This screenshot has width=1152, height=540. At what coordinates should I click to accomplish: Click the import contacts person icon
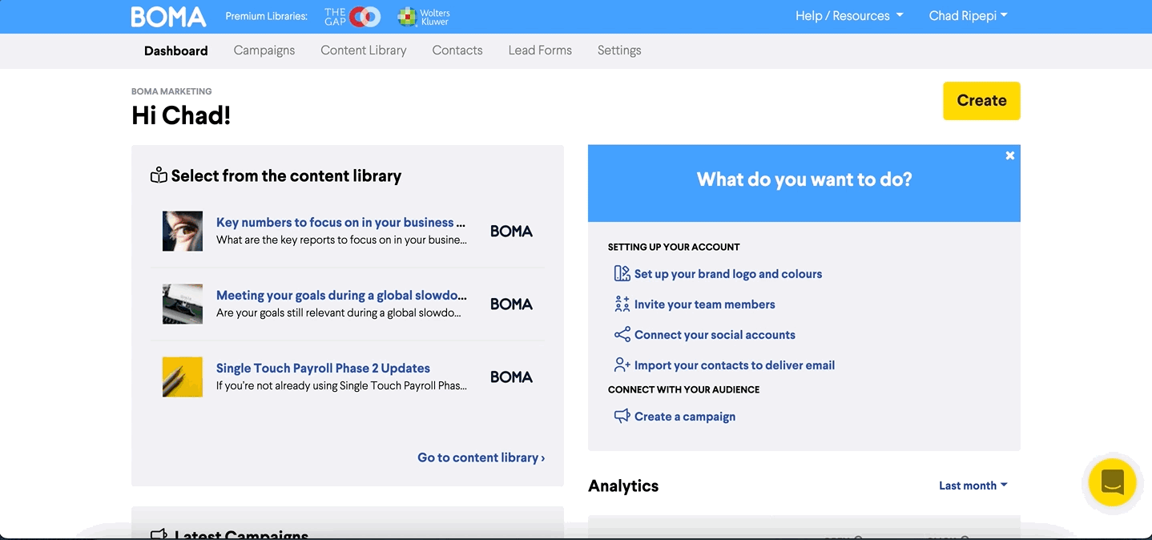click(x=622, y=365)
